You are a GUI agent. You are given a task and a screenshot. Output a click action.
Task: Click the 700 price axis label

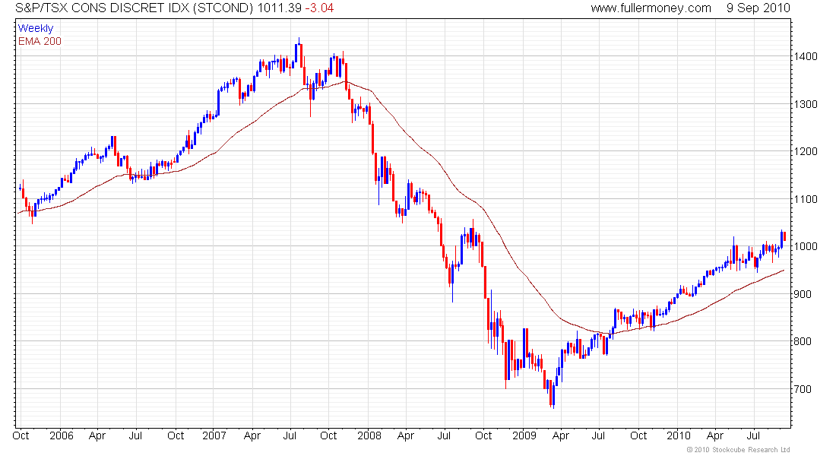[x=803, y=389]
